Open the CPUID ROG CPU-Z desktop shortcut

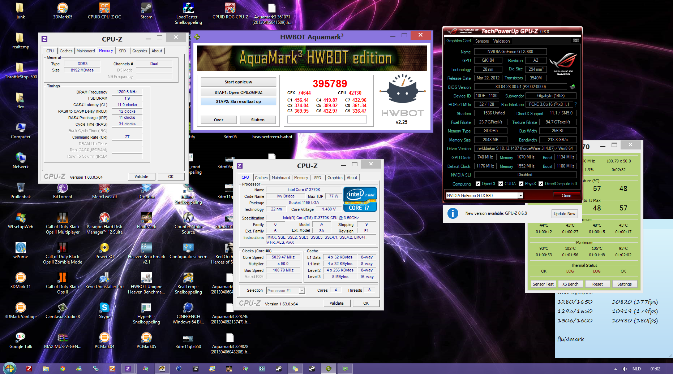[230, 11]
